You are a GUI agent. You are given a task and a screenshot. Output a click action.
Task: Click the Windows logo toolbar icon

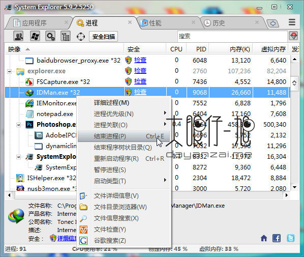35,36
